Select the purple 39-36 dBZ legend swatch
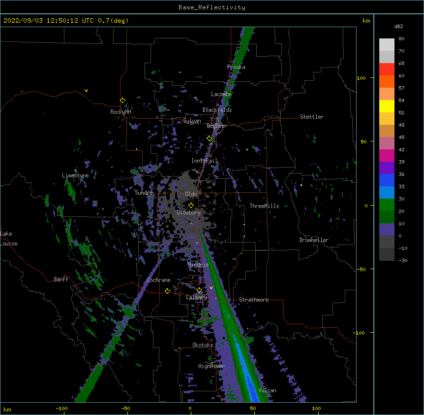This screenshot has width=424, height=415. coord(387,168)
